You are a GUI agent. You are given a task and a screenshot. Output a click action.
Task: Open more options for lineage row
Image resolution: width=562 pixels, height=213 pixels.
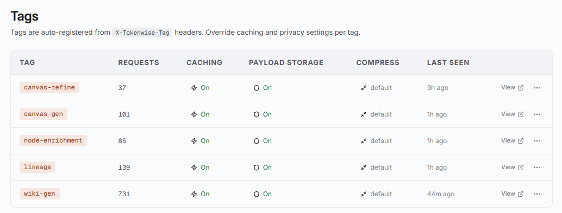tap(536, 167)
